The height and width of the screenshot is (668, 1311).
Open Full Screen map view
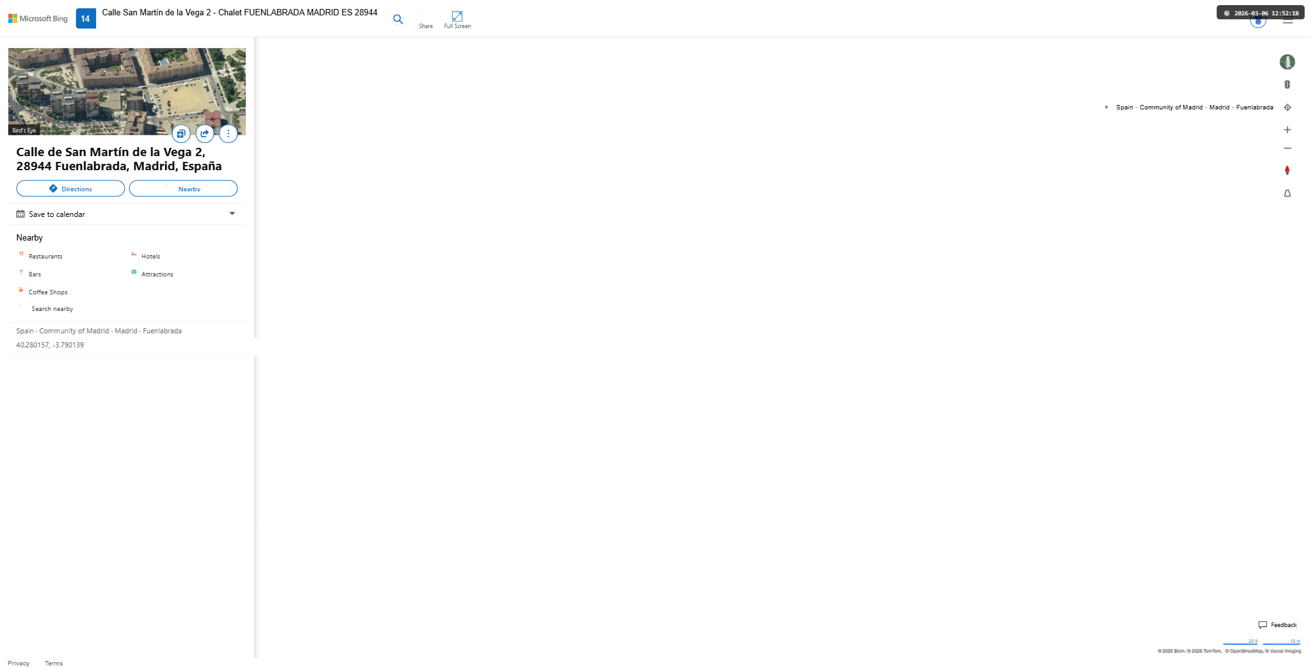point(457,20)
